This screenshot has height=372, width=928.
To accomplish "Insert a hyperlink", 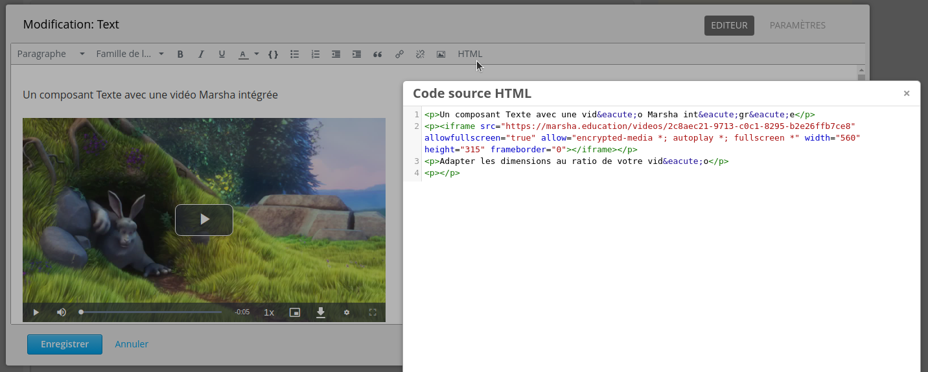I will (x=399, y=54).
